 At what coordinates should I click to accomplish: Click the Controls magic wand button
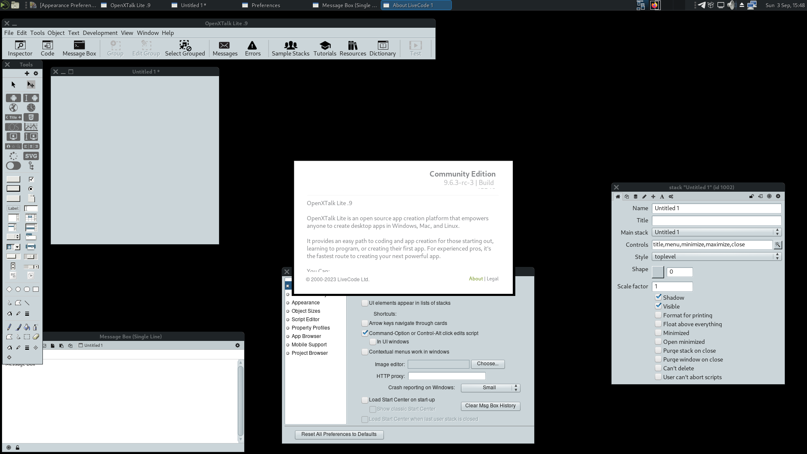[x=778, y=245]
